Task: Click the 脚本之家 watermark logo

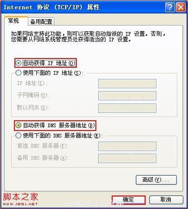Action: click(x=20, y=197)
